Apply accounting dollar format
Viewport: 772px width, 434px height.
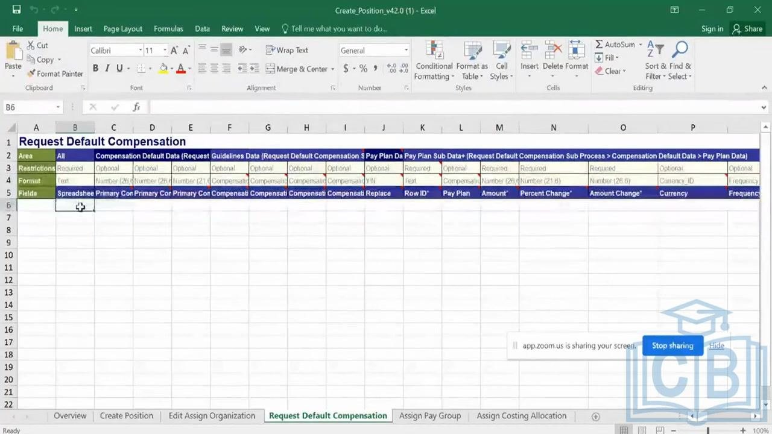(346, 69)
